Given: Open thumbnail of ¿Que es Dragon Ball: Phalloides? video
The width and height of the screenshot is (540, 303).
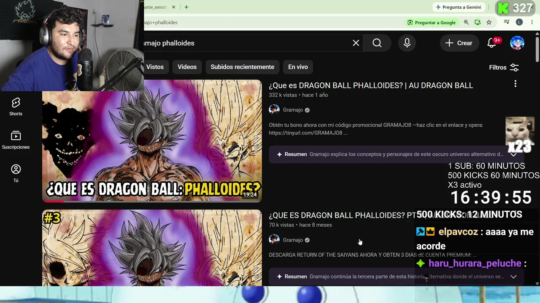Looking at the screenshot, I should click(x=152, y=141).
